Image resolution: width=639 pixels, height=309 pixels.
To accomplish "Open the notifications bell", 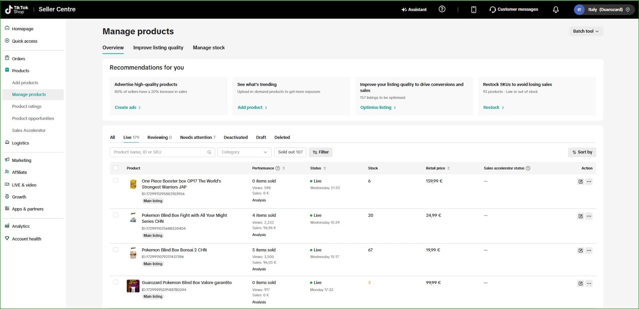I will [556, 10].
